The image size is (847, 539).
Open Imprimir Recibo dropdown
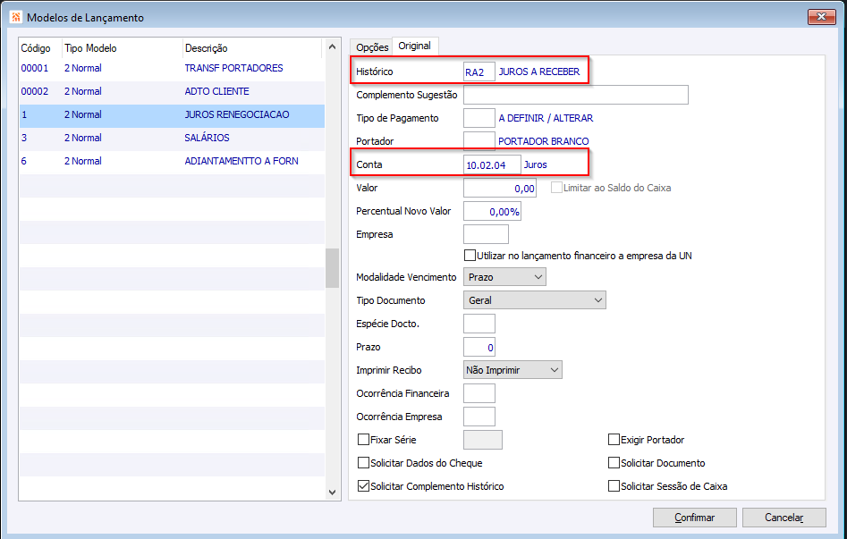[x=512, y=370]
